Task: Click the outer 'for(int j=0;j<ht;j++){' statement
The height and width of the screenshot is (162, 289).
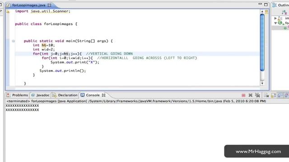Action: point(57,54)
